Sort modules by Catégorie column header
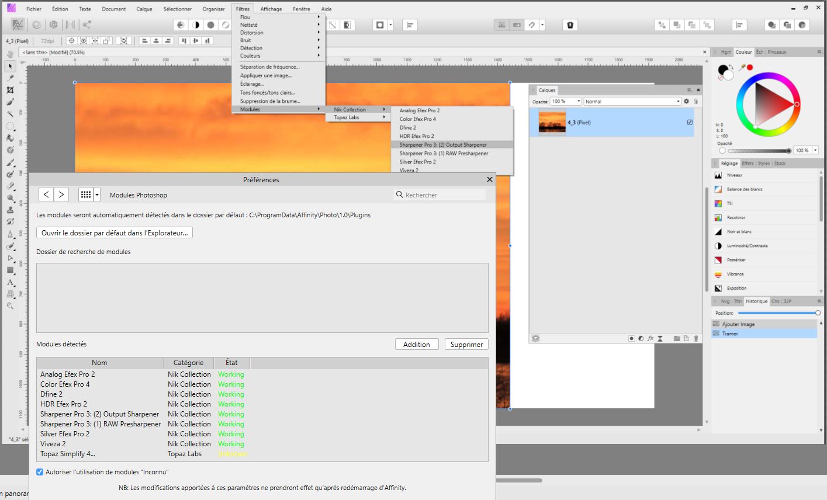Viewport: 827px width, 500px height. (188, 363)
